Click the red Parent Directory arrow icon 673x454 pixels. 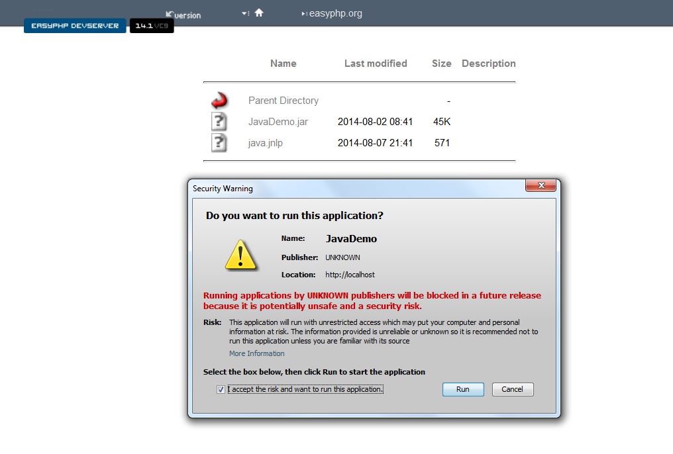(219, 101)
